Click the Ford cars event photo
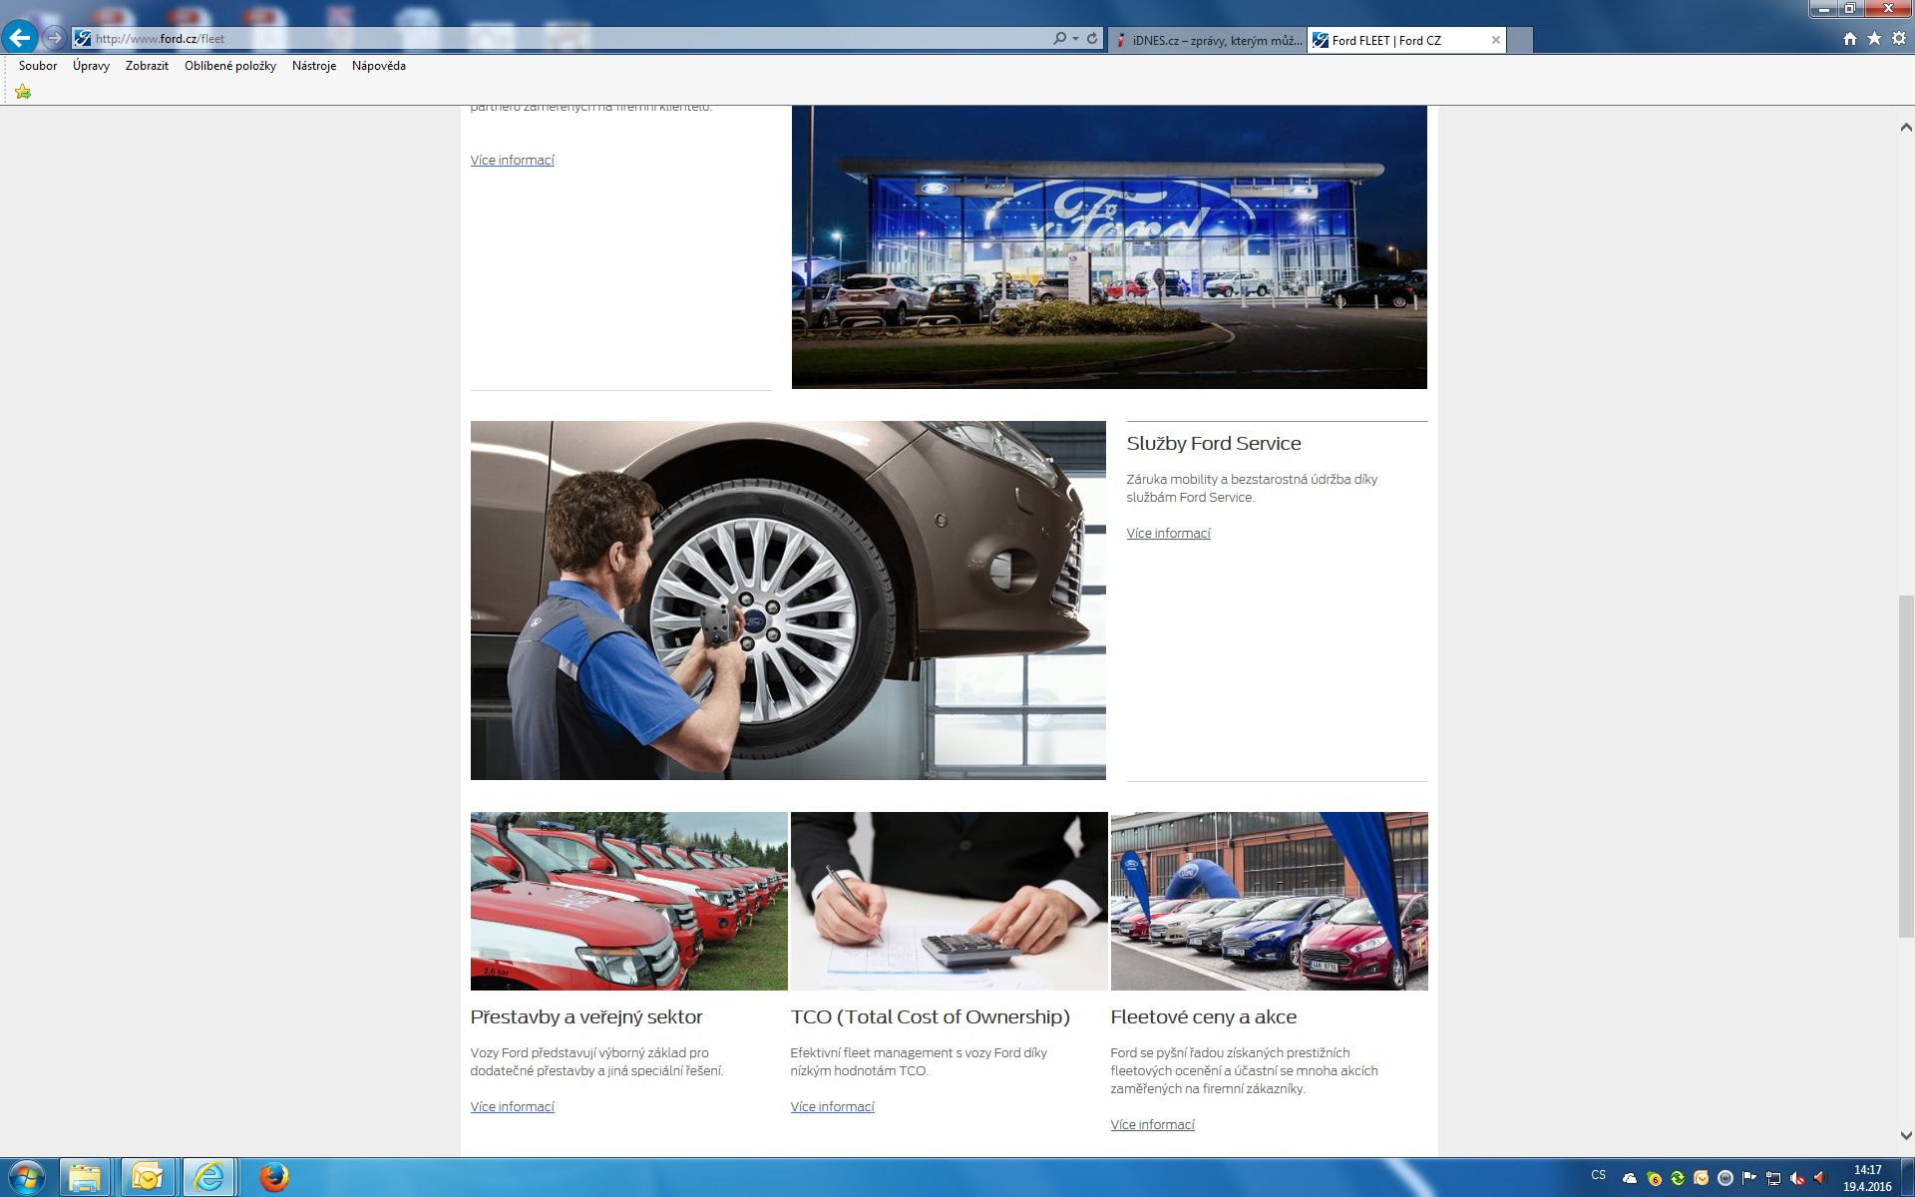Screen dimensions: 1915x1197 coord(1269,901)
